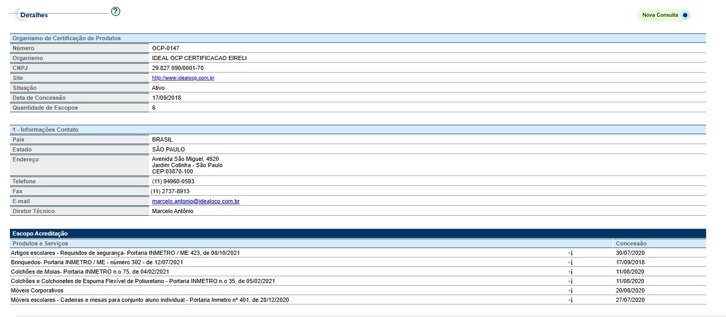Click the number value OCP-0147

coord(166,48)
